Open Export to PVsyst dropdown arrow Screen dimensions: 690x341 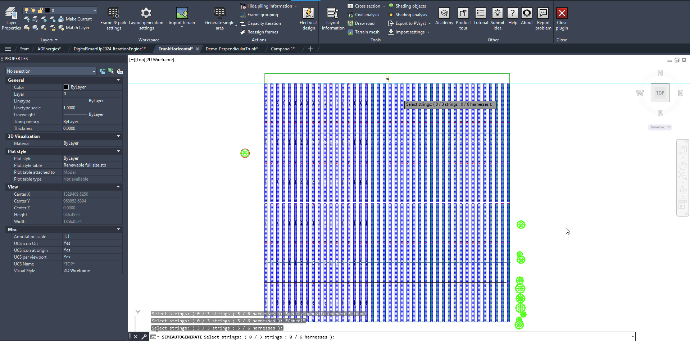click(430, 24)
